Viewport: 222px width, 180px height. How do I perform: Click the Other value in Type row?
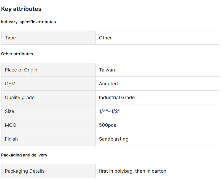[x=105, y=38]
